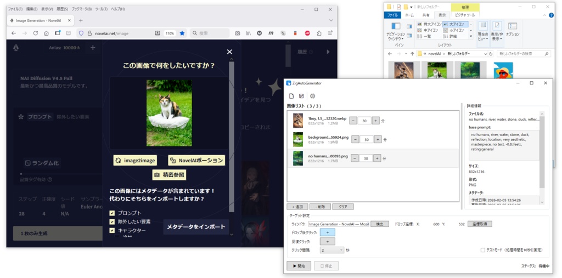Open Firefox ツール(T) menu
Image resolution: width=562 pixels, height=278 pixels.
tap(101, 9)
